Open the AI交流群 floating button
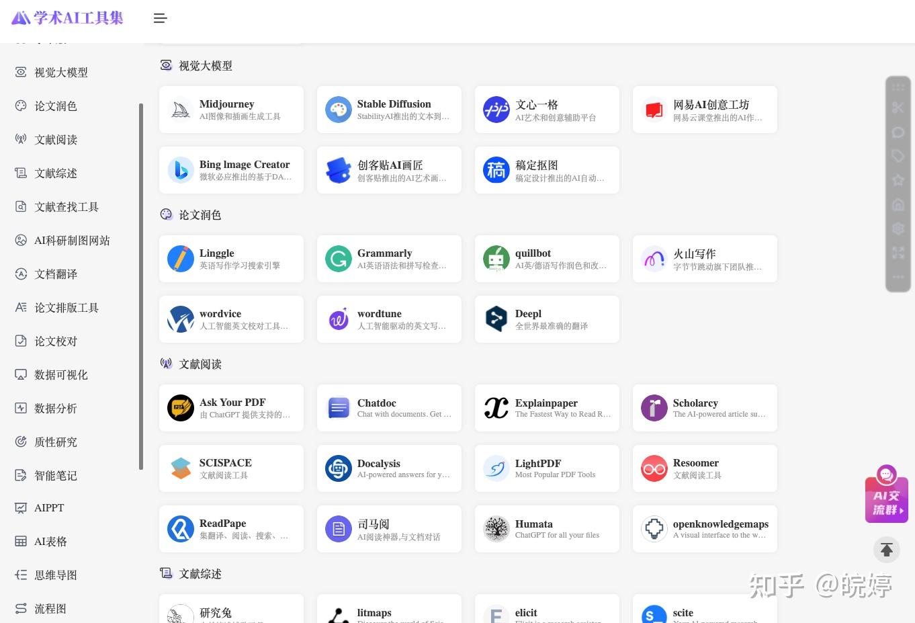Screen dimensions: 915x623 point(887,495)
